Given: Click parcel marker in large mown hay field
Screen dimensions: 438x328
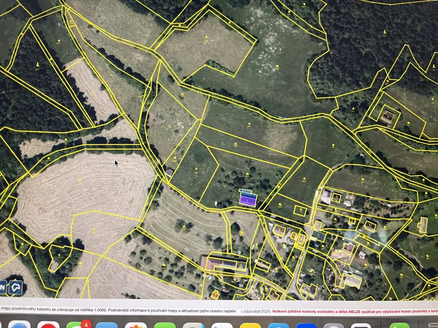Looking at the screenshot, I should (80, 180).
